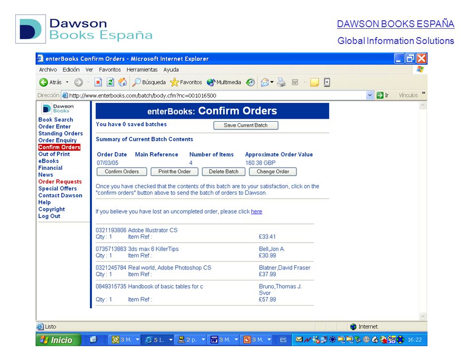The width and height of the screenshot is (475, 356).
Task: Open Special Offers in the sidebar
Action: point(57,188)
